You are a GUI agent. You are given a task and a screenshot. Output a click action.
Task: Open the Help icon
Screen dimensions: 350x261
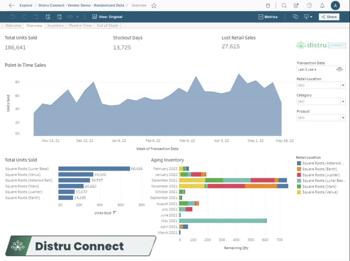(x=309, y=5)
